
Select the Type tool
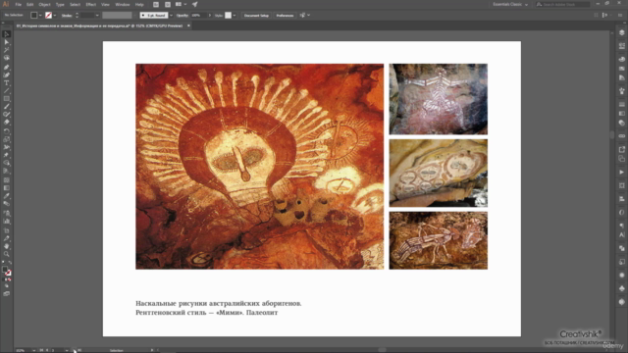(x=7, y=83)
